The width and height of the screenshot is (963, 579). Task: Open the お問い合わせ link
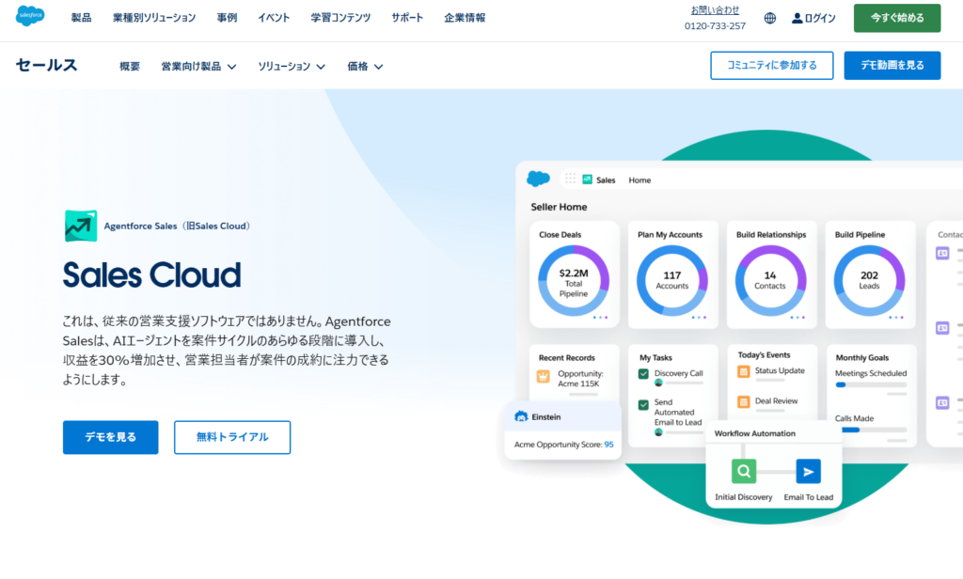[x=715, y=10]
